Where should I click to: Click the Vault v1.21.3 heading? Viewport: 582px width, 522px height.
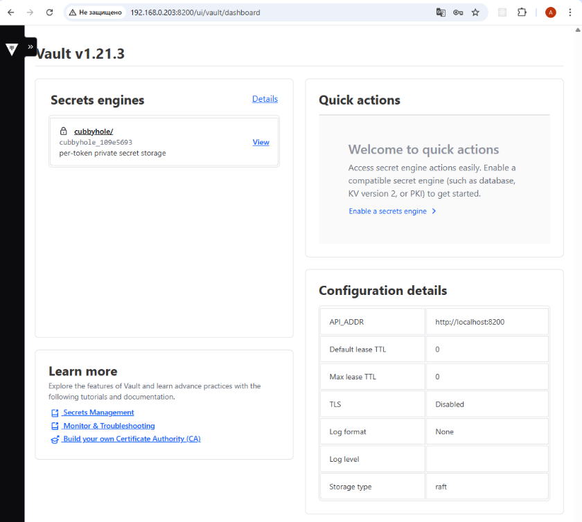point(80,54)
